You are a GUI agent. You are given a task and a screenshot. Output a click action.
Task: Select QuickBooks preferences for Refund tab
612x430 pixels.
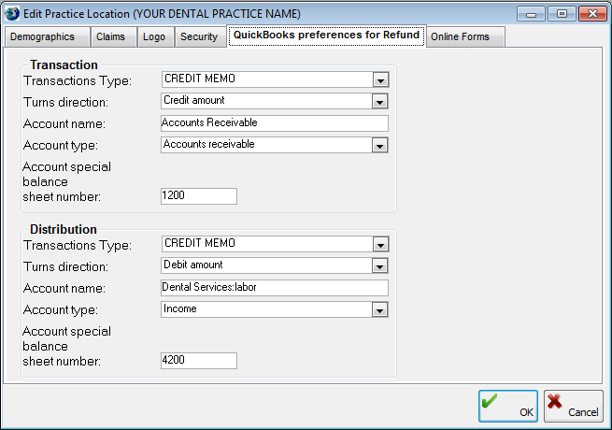pyautogui.click(x=326, y=36)
